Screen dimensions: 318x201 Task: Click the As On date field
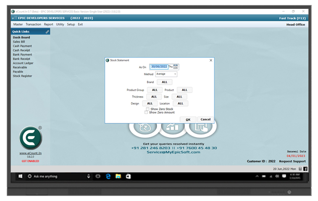click(x=159, y=67)
